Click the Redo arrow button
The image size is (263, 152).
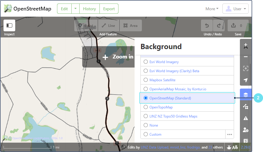(219, 25)
